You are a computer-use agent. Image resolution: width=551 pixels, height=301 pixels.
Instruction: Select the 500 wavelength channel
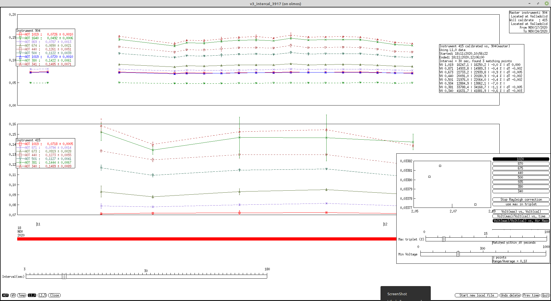click(x=521, y=177)
